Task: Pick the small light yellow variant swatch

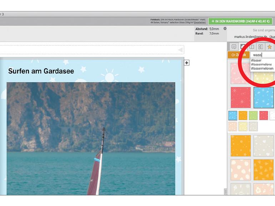Action: click(x=243, y=127)
